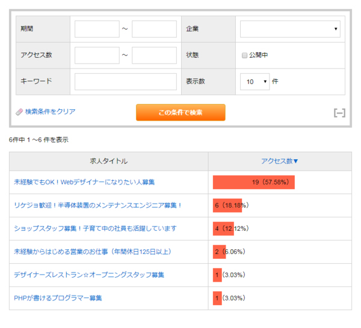This screenshot has height=328, width=361.
Task: Open デザイナーズレストラン☆オープニングスタッフ募集 link
Action: 89,275
